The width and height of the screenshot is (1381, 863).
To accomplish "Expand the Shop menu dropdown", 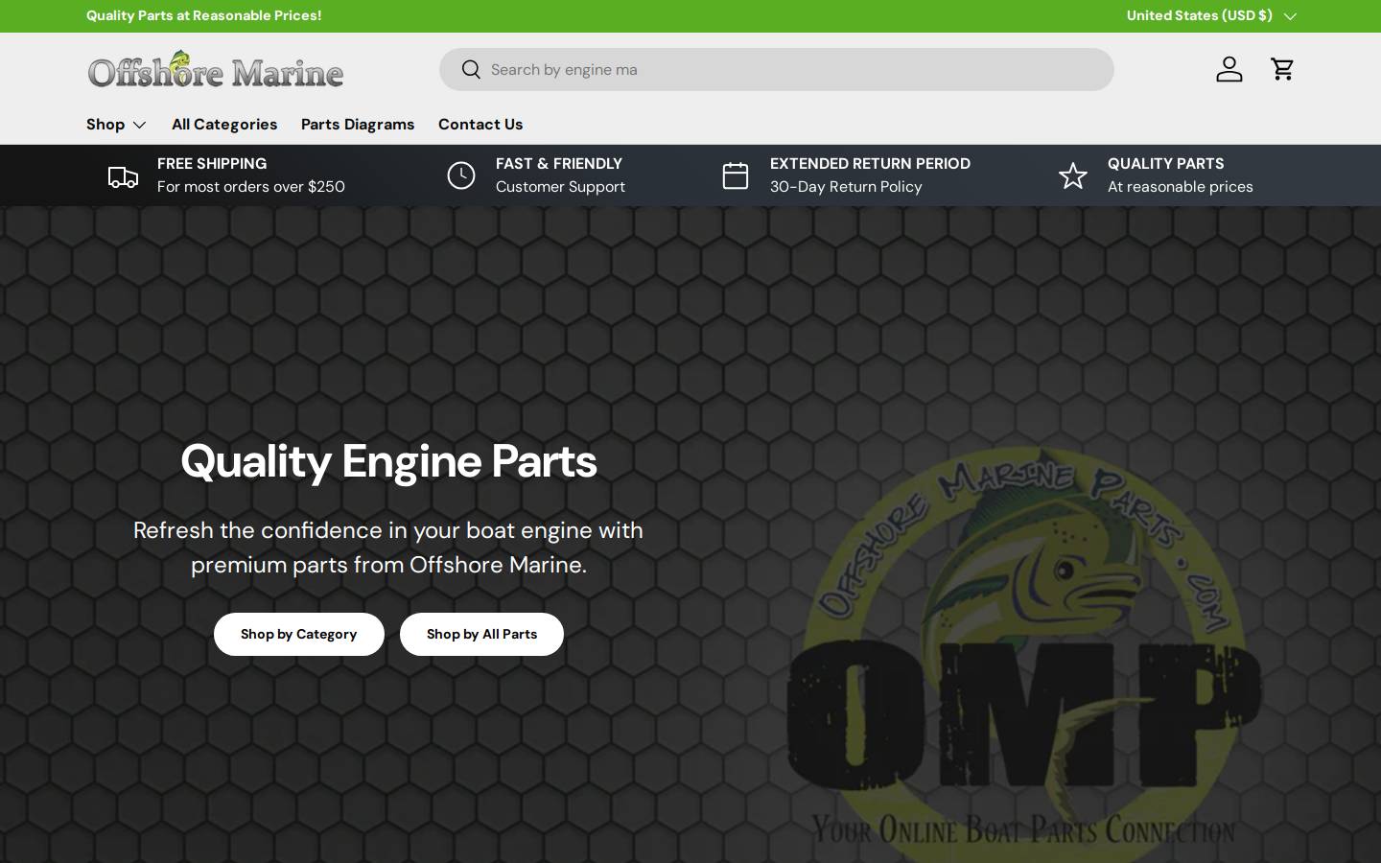I will point(116,125).
